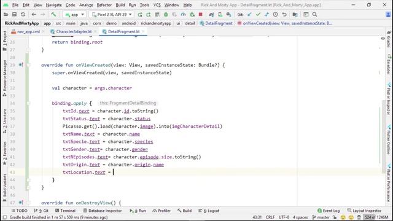Viewport: 393px width, 221px height.
Task: Click the override gutter icon on line 29
Action: (x=21, y=65)
